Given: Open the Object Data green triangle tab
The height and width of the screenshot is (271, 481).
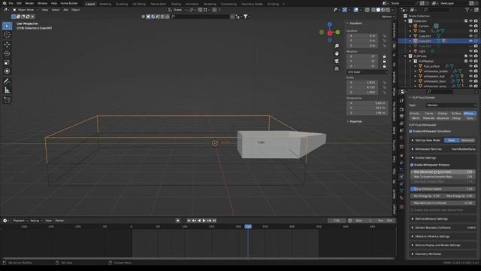Looking at the screenshot, I should click(401, 190).
